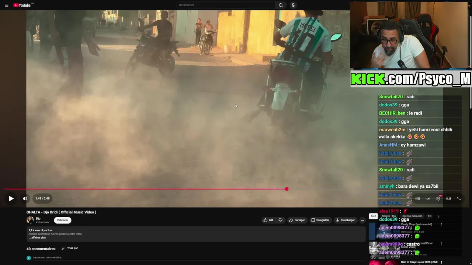Open more actions three-dot menu under video
The width and height of the screenshot is (472, 265).
tap(362, 220)
